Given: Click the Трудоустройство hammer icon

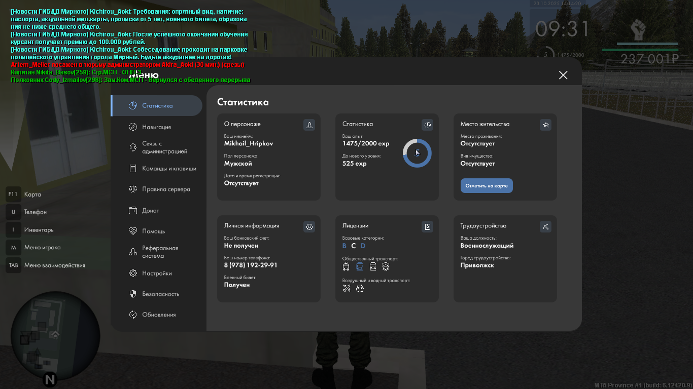Looking at the screenshot, I should [x=545, y=226].
